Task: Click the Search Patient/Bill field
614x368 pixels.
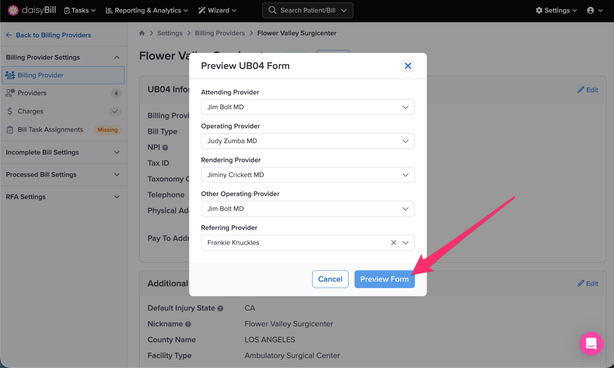Action: 307,10
